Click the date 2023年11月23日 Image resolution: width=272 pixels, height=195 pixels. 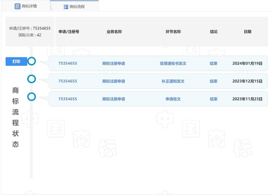pos(247,99)
